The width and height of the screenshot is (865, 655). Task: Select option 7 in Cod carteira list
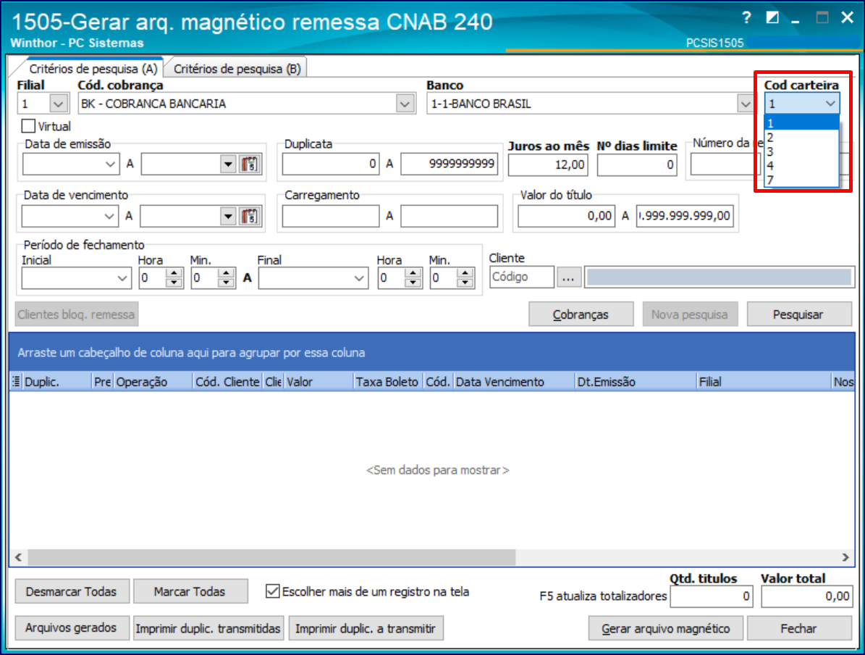click(x=801, y=180)
